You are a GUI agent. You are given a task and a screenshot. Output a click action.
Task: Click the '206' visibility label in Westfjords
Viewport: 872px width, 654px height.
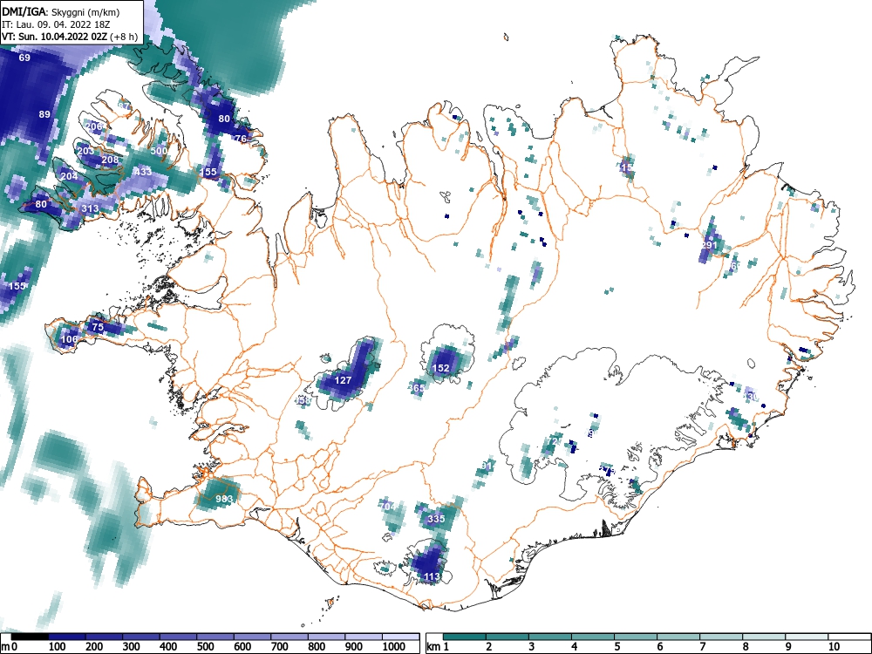(x=94, y=126)
